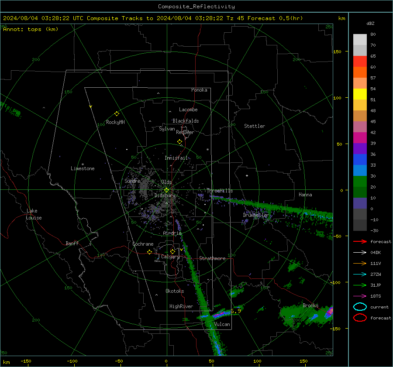Click the 'Innisfail' city label
This screenshot has height=367, width=393.
point(176,158)
